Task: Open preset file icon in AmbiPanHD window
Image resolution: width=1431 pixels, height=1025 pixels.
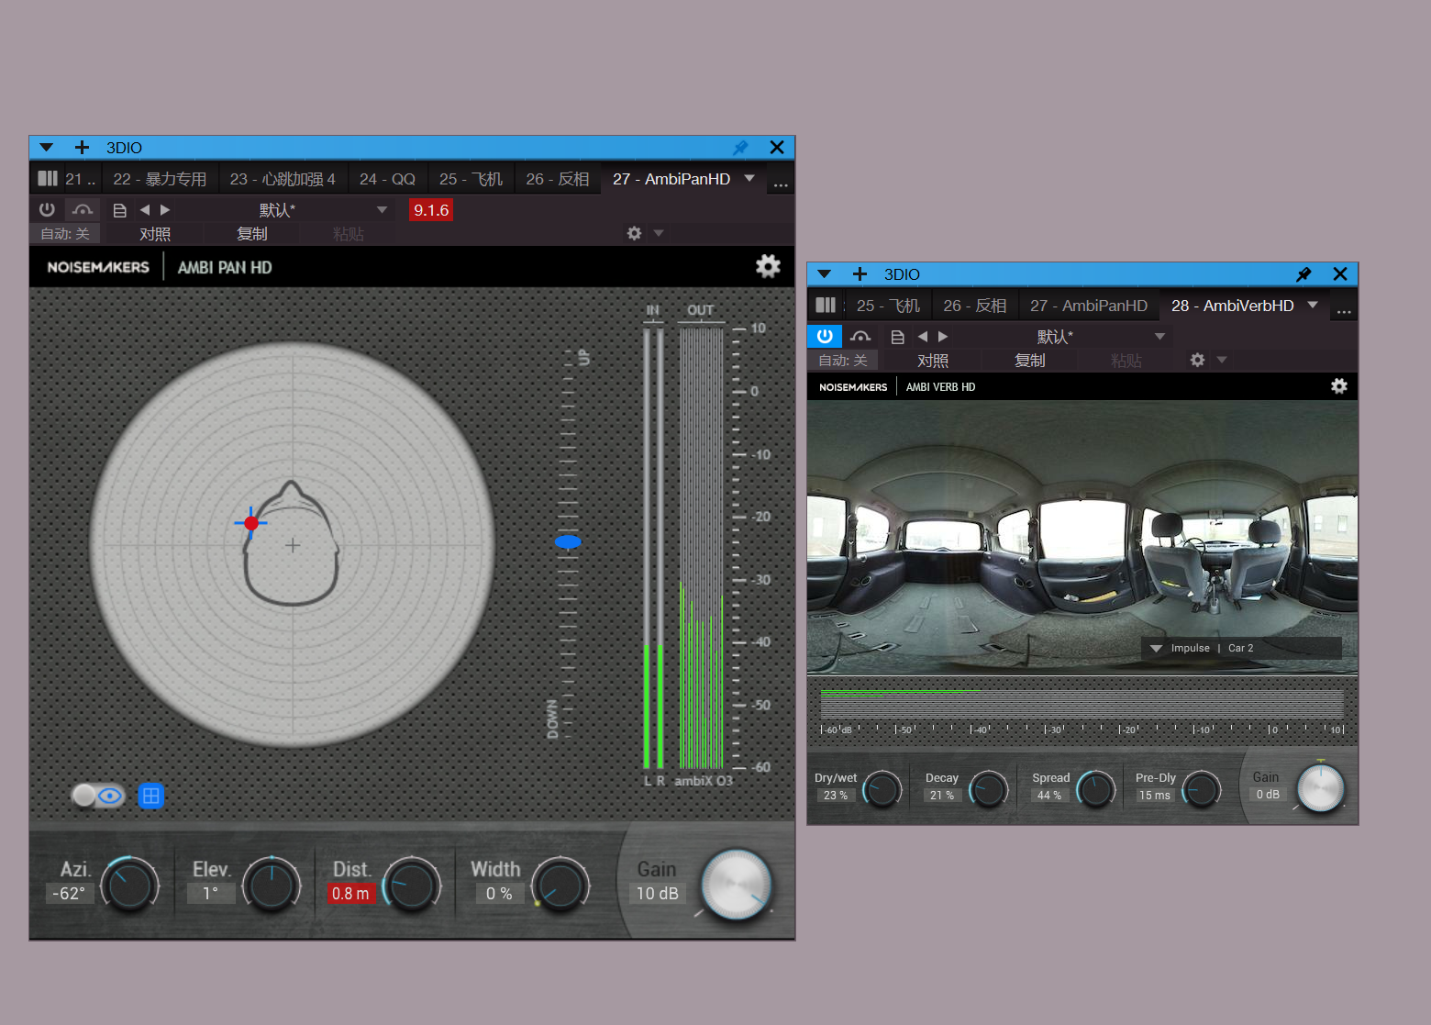Action: 119,210
